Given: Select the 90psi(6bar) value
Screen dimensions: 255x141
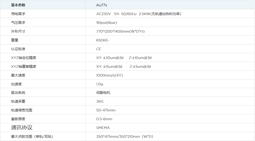Looking at the screenshot, I should (x=106, y=23).
